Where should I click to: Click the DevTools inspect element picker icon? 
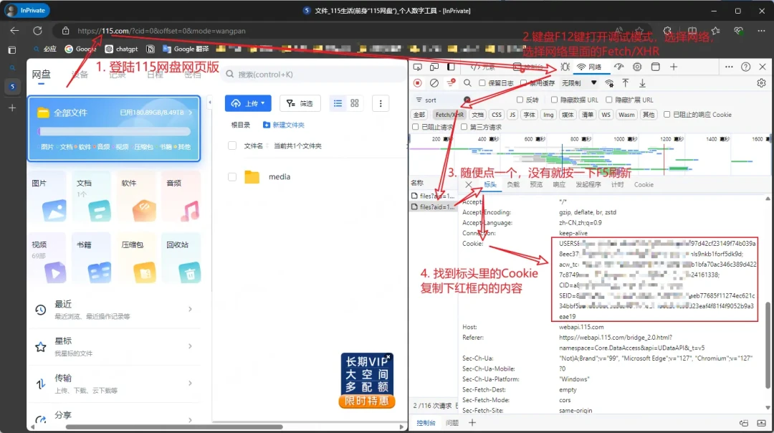tap(418, 67)
